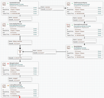Image resolution: width=104 pixels, height=98 pixels.
Task: Select connection between UpdateAttribute and GetDimensionName
Action: 52,8
